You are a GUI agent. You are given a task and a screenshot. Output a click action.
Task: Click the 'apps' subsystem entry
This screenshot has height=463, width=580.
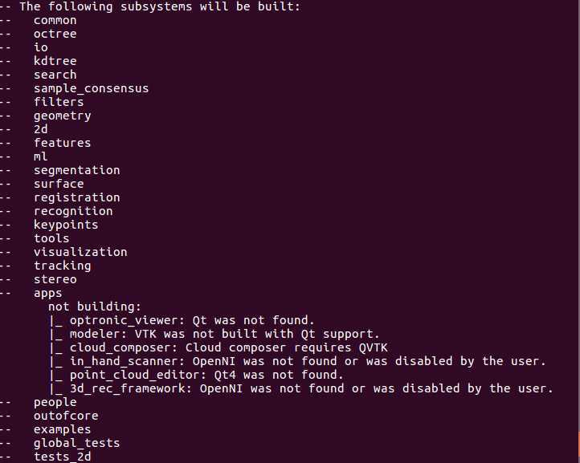coord(47,293)
